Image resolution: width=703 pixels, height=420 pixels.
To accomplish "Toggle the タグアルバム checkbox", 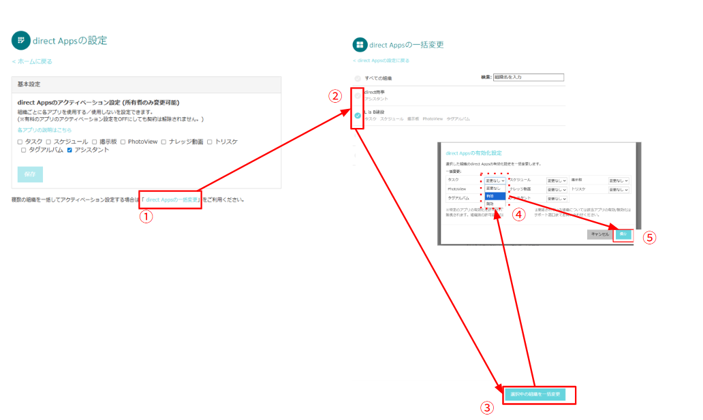I will 23,150.
